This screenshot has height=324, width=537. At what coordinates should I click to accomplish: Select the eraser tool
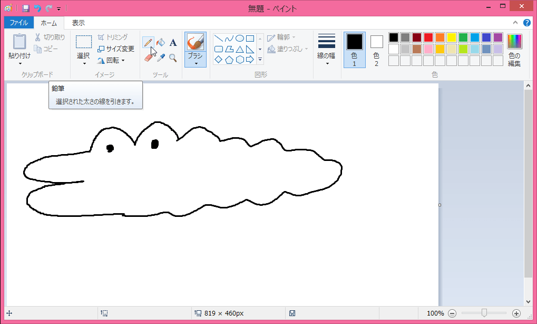point(148,58)
